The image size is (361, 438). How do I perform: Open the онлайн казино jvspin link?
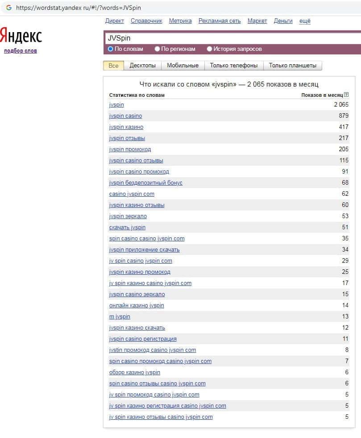137,306
